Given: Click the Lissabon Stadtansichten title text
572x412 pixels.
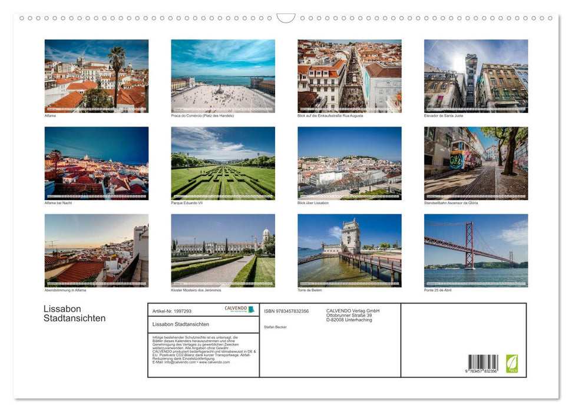Looking at the screenshot, I should [x=73, y=313].
